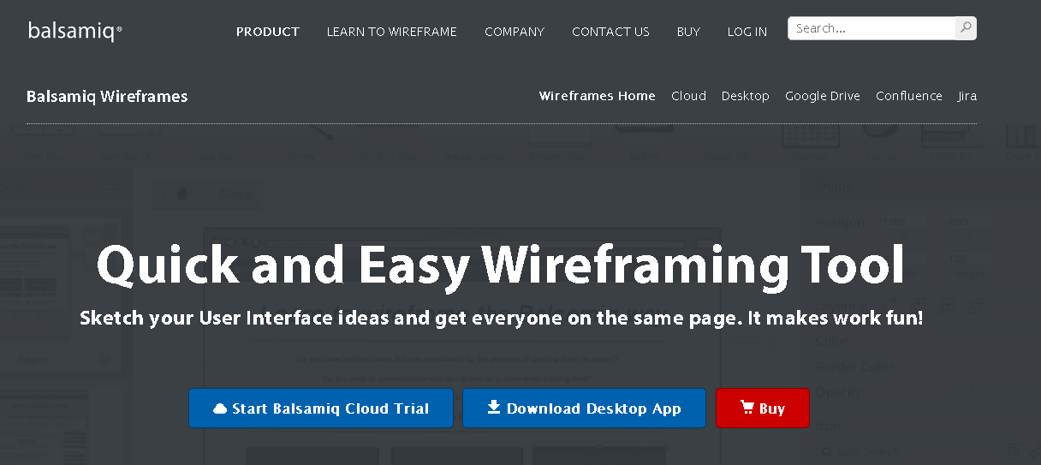Open the Desktop sub-navigation link
The height and width of the screenshot is (465, 1041).
pos(746,96)
